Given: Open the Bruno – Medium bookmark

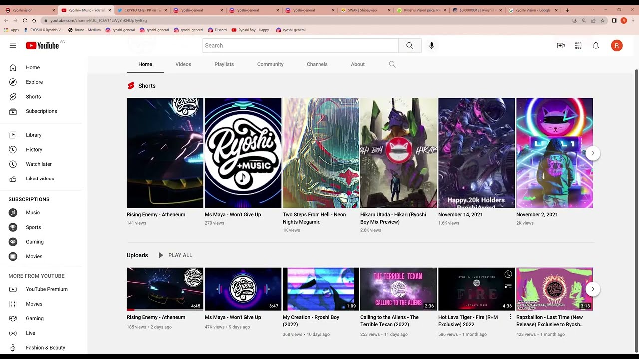Looking at the screenshot, I should [x=85, y=30].
